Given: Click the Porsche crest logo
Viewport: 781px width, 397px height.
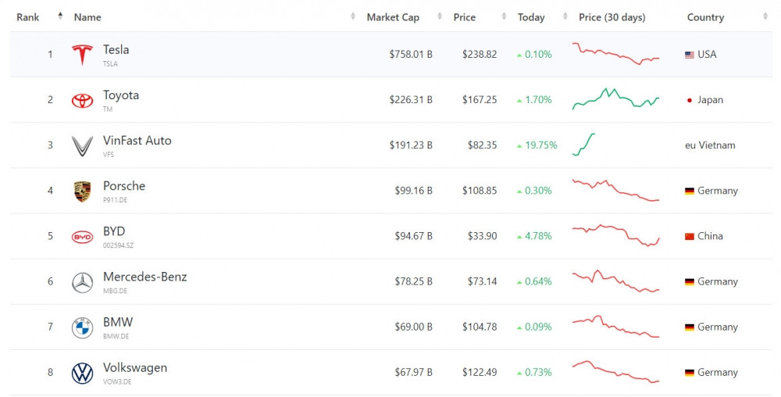Looking at the screenshot, I should [x=82, y=191].
